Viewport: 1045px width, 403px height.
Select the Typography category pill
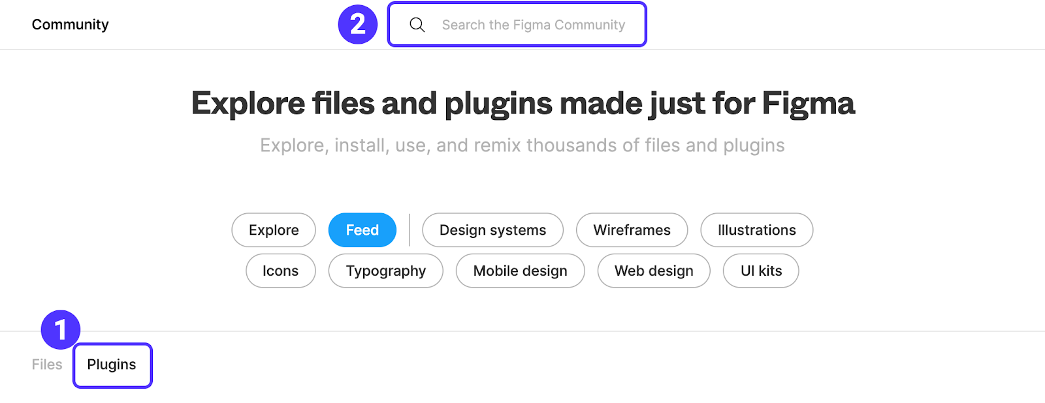pos(386,271)
